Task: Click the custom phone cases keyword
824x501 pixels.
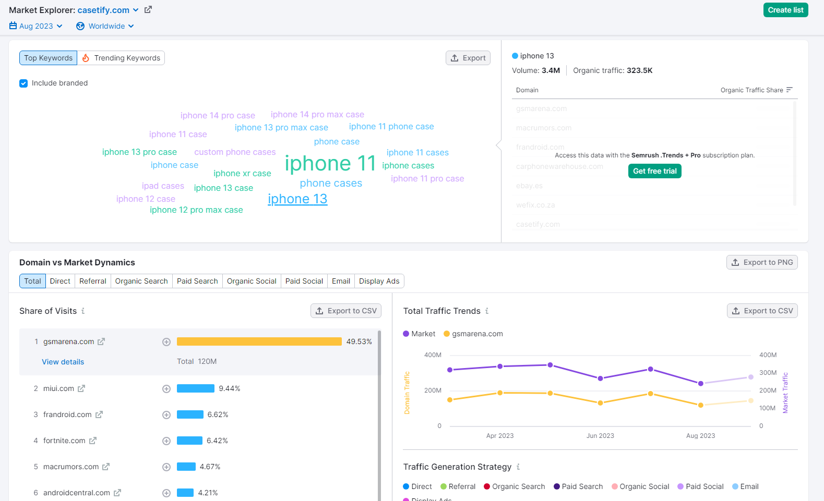Action: coord(235,152)
